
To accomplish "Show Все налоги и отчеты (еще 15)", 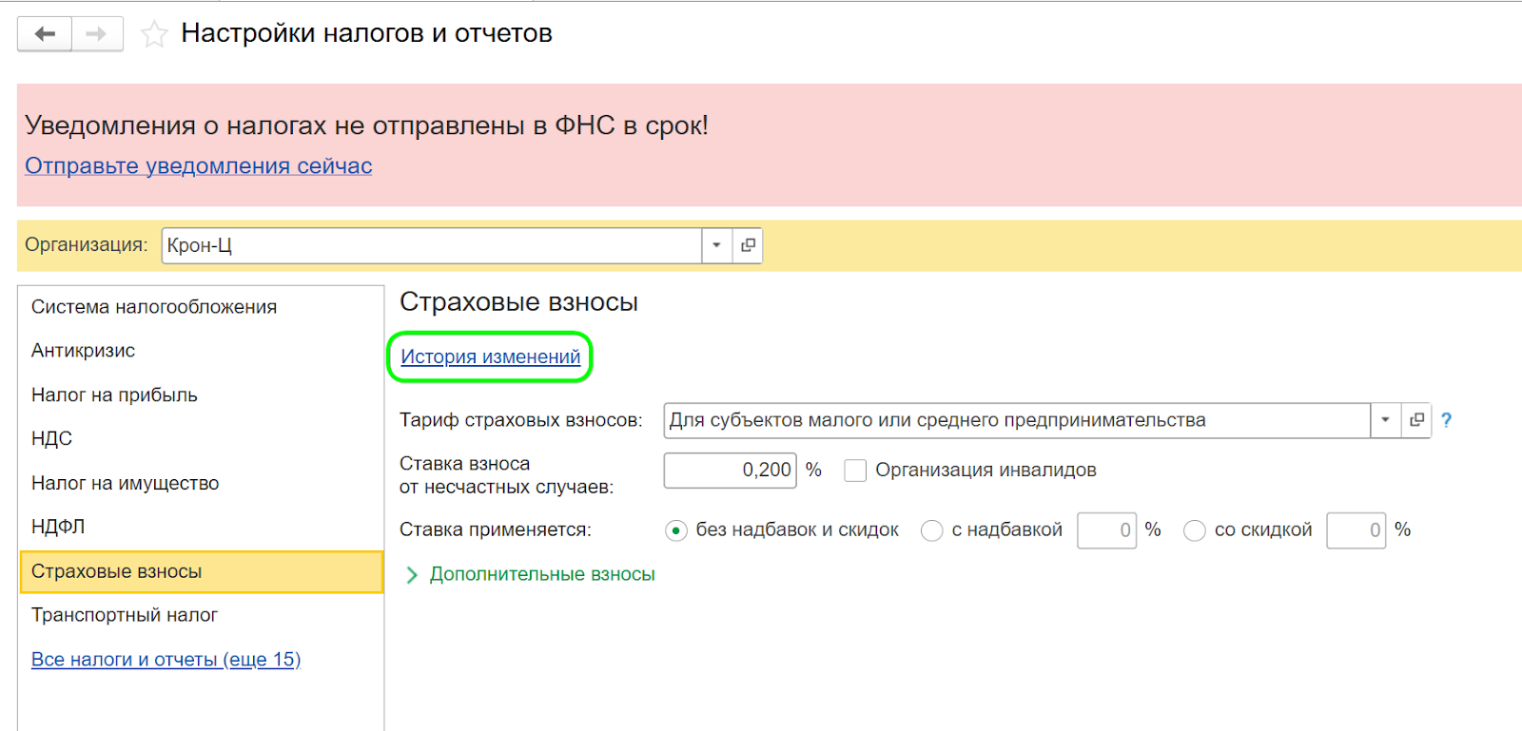I will coord(166,660).
